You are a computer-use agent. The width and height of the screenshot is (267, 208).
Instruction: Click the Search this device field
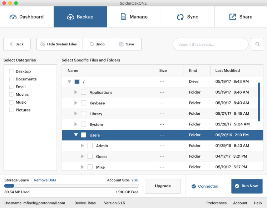211,44
